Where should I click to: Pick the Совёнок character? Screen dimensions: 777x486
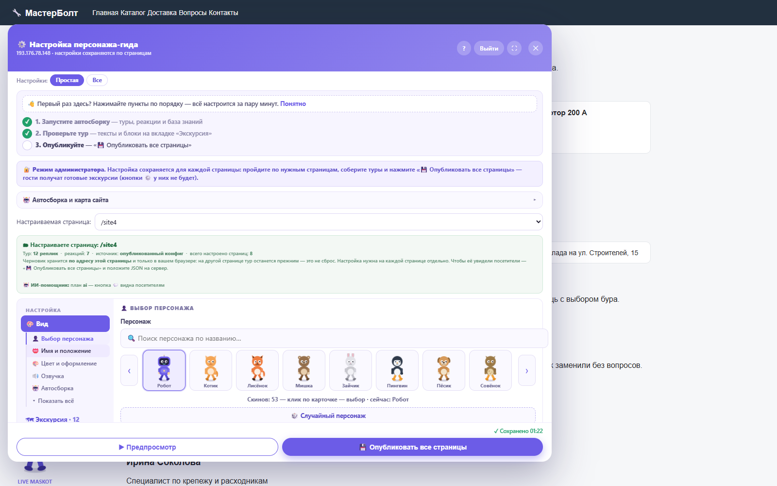(490, 370)
